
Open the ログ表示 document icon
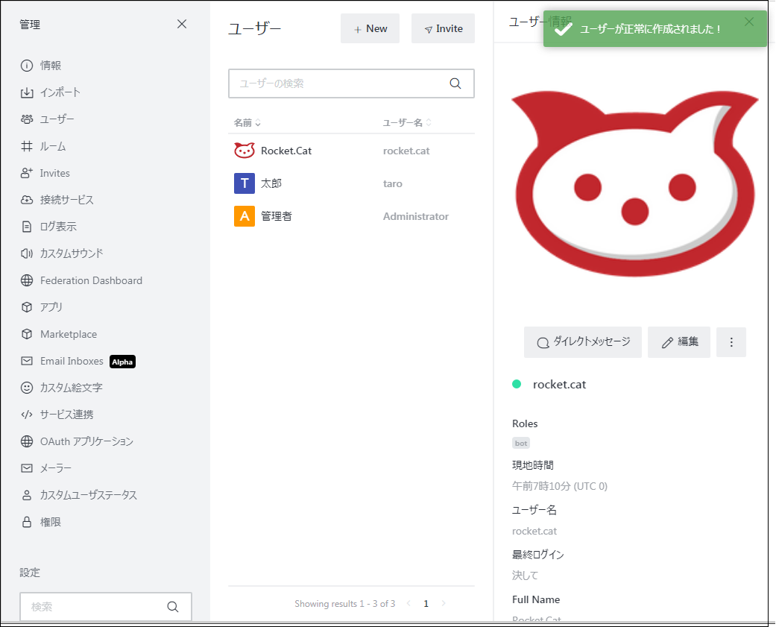(x=27, y=227)
